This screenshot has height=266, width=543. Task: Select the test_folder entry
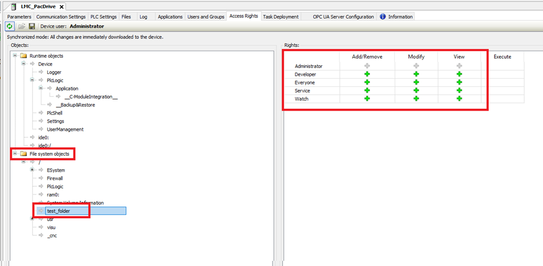coord(58,211)
